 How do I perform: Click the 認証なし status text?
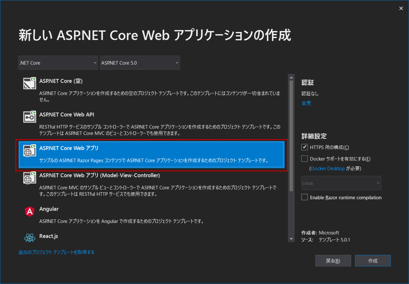310,94
